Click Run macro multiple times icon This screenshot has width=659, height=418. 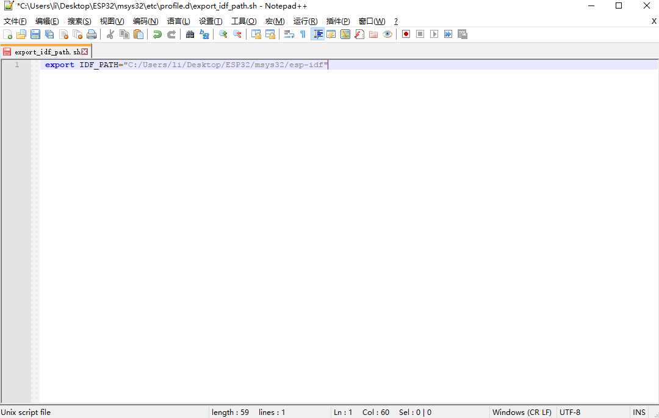(x=448, y=34)
